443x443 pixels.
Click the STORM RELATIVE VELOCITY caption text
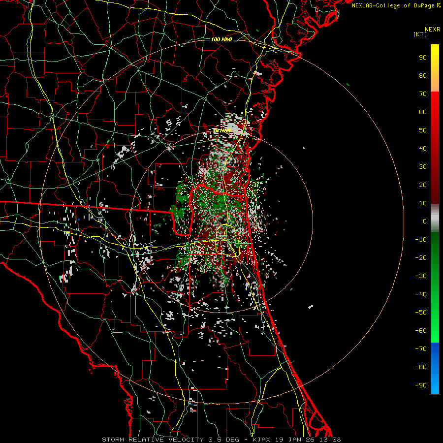(x=153, y=440)
